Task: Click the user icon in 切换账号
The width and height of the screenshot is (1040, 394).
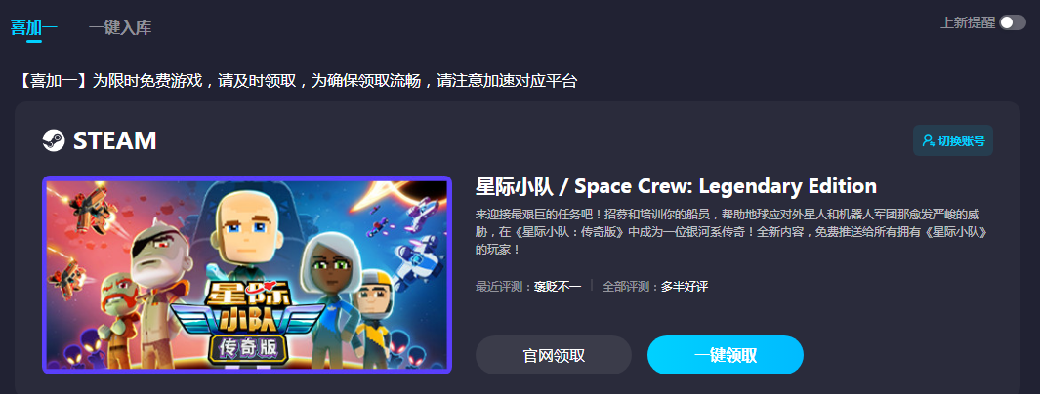Action: [x=928, y=140]
